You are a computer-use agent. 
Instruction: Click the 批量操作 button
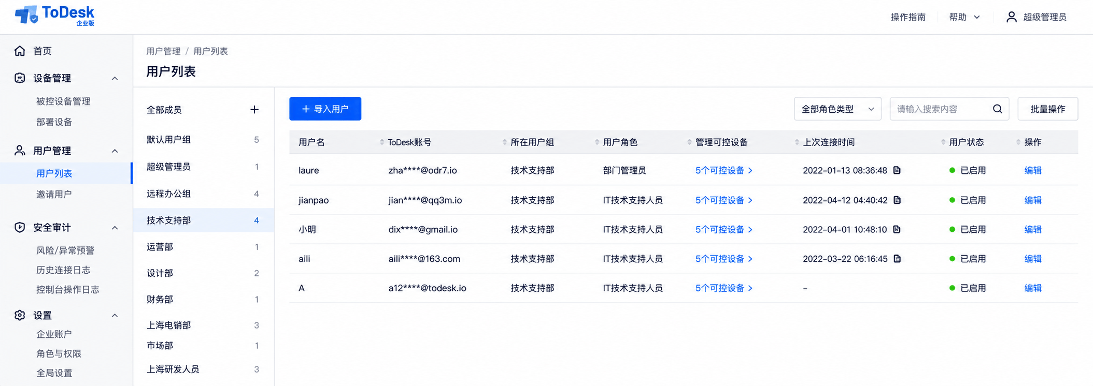coord(1047,109)
